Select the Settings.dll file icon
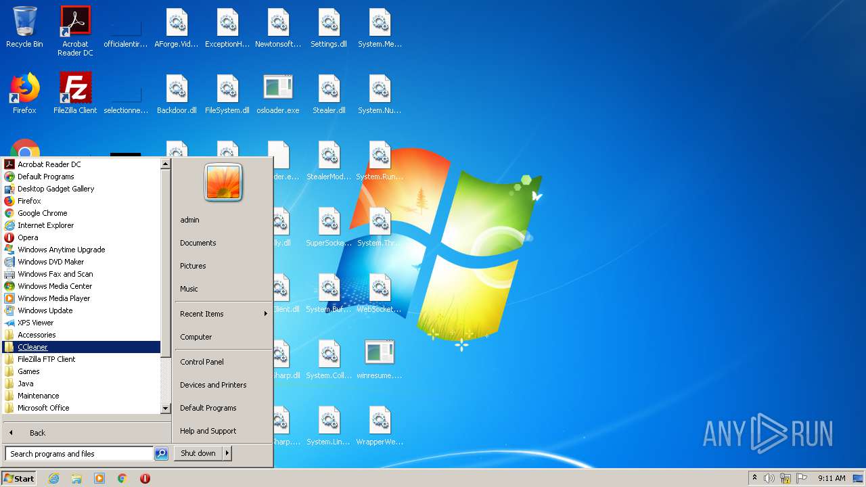The width and height of the screenshot is (866, 487). 329,28
